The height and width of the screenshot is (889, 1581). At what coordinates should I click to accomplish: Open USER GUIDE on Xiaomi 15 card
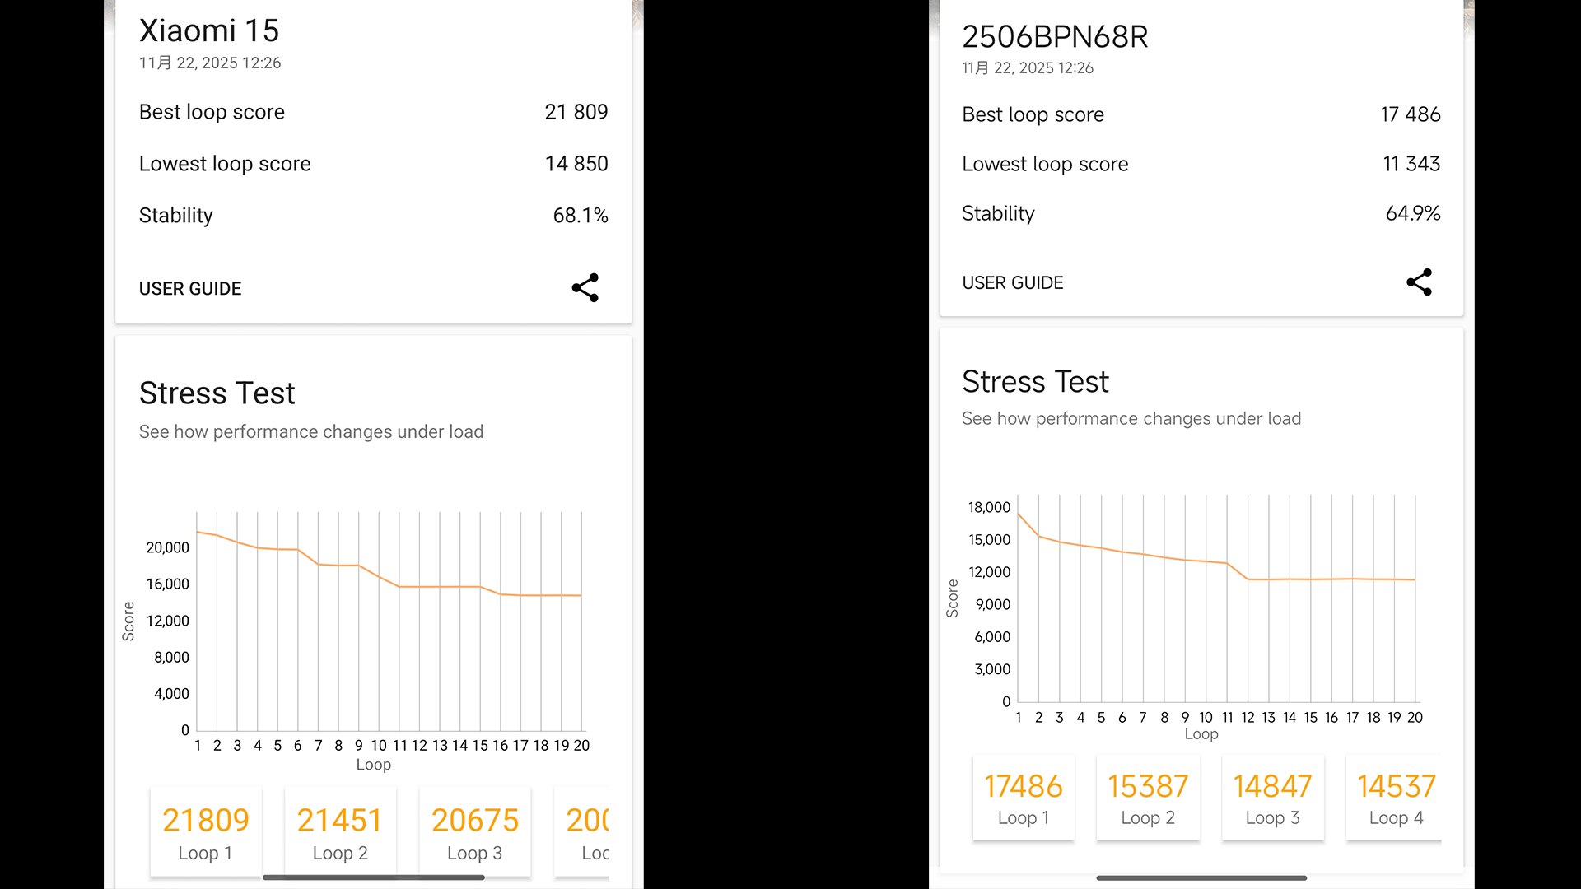(x=190, y=289)
